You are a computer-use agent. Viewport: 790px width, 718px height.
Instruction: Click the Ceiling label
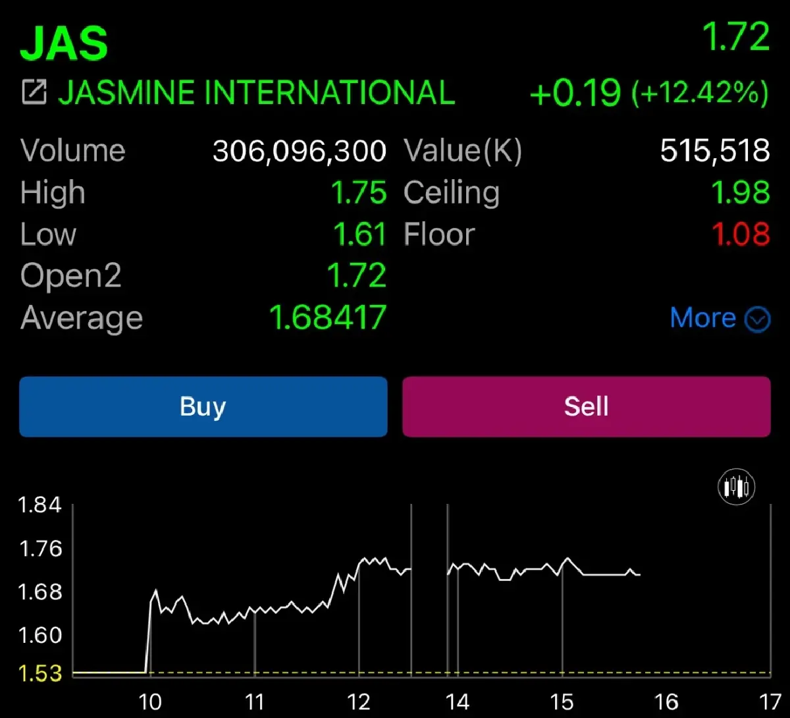tap(452, 194)
